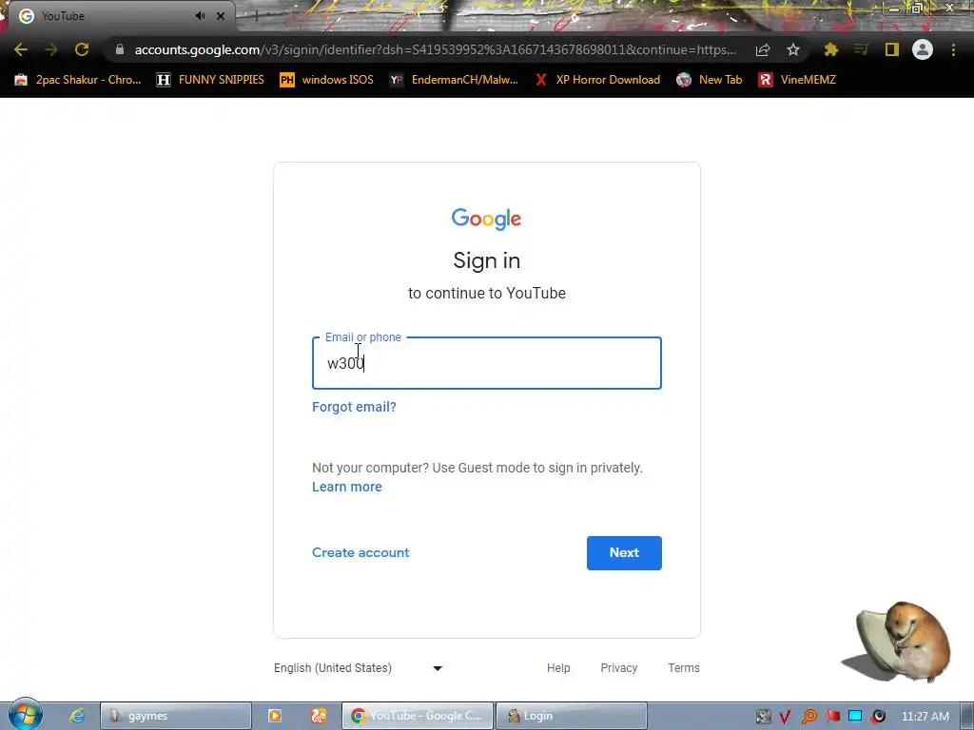The image size is (974, 730).
Task: Close the YouTube tab
Action: (x=221, y=16)
